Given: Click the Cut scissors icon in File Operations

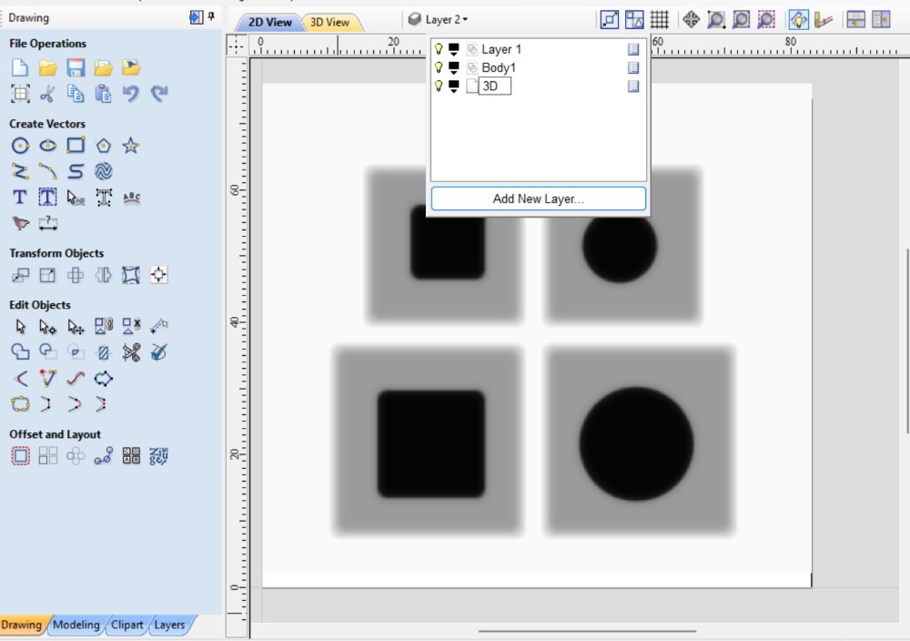Looking at the screenshot, I should tap(47, 94).
